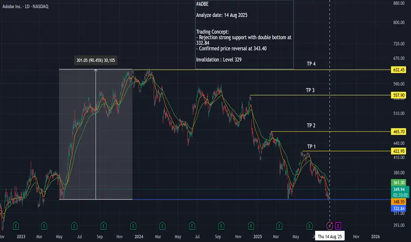Screen dimensions: 411x242
Task: Open the March 2023 earnings marker
Action: [x=44, y=226]
